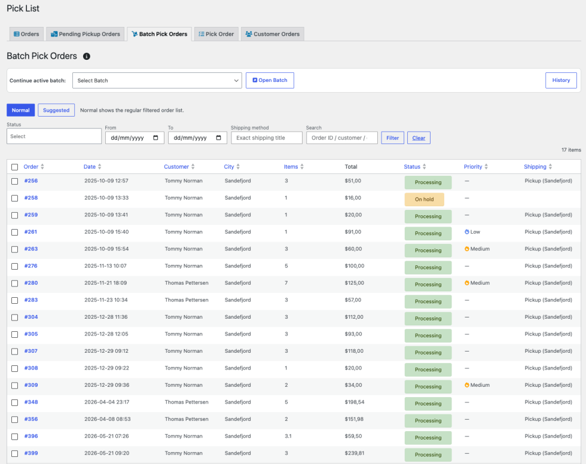586x464 pixels.
Task: Switch to the Pending Pickup Orders tab
Action: 86,34
